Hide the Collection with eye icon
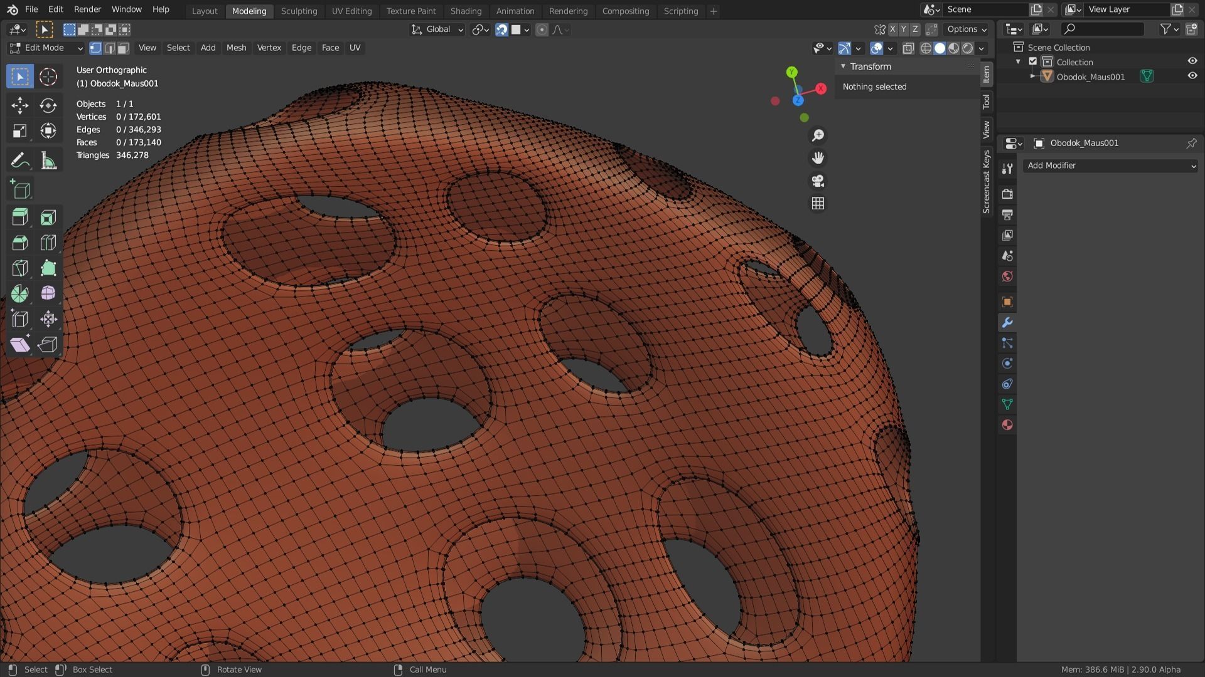Image resolution: width=1205 pixels, height=677 pixels. pos(1192,61)
